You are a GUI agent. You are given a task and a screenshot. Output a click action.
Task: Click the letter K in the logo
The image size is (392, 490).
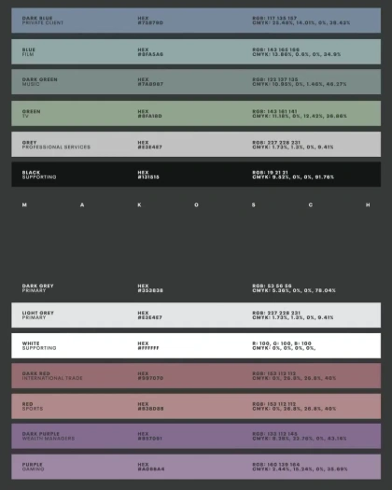tap(139, 205)
